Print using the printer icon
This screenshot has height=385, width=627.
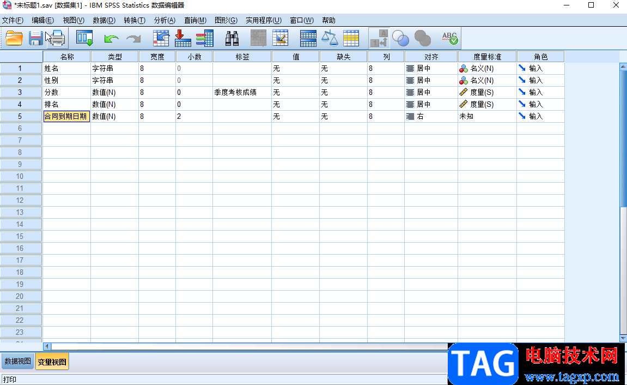pos(57,38)
